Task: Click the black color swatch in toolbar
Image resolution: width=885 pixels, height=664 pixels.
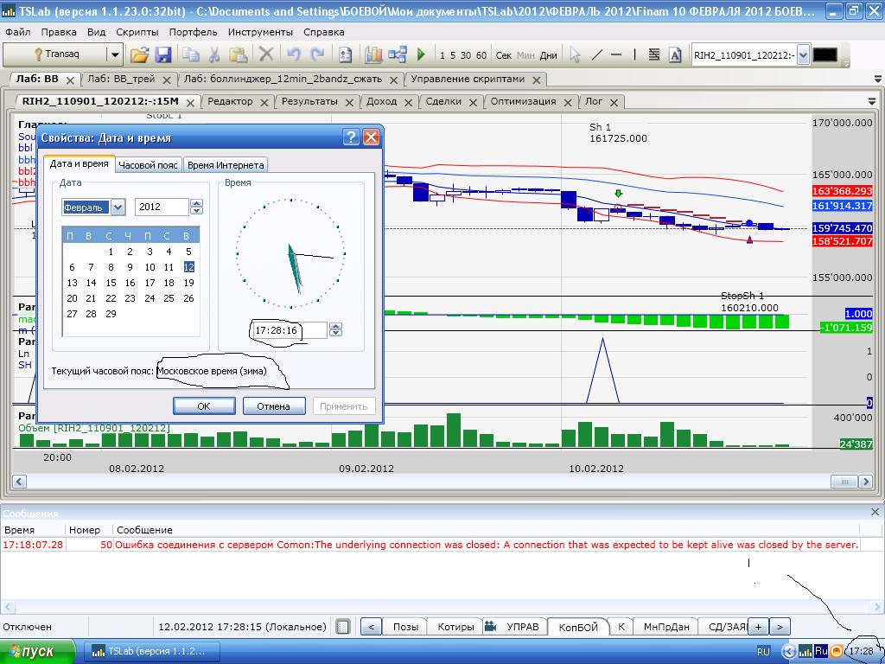Action: pos(825,55)
